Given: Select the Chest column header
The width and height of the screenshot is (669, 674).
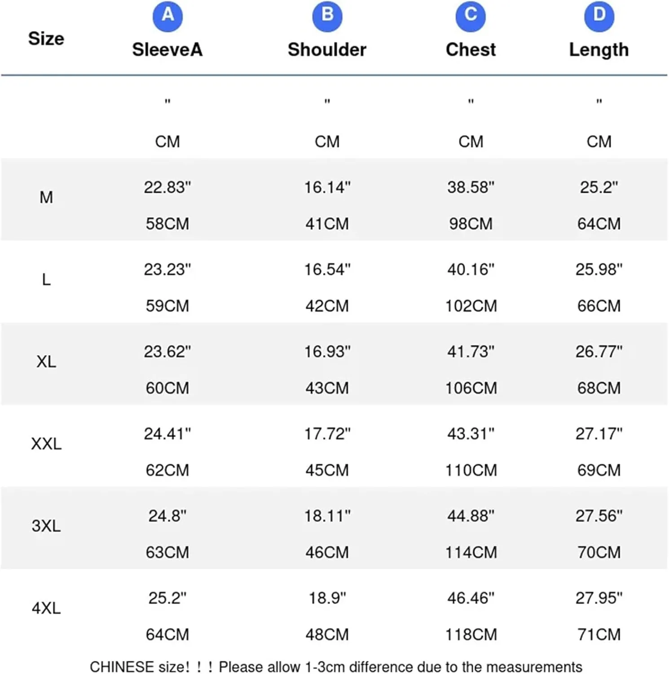Looking at the screenshot, I should tap(471, 49).
